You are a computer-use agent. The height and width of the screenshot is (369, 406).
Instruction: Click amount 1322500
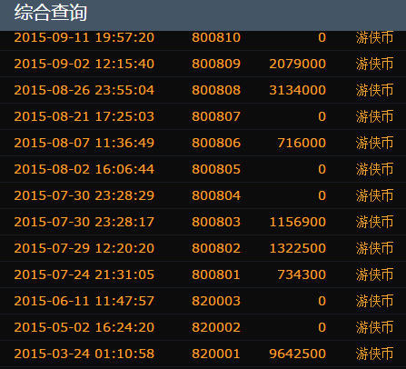[297, 248]
